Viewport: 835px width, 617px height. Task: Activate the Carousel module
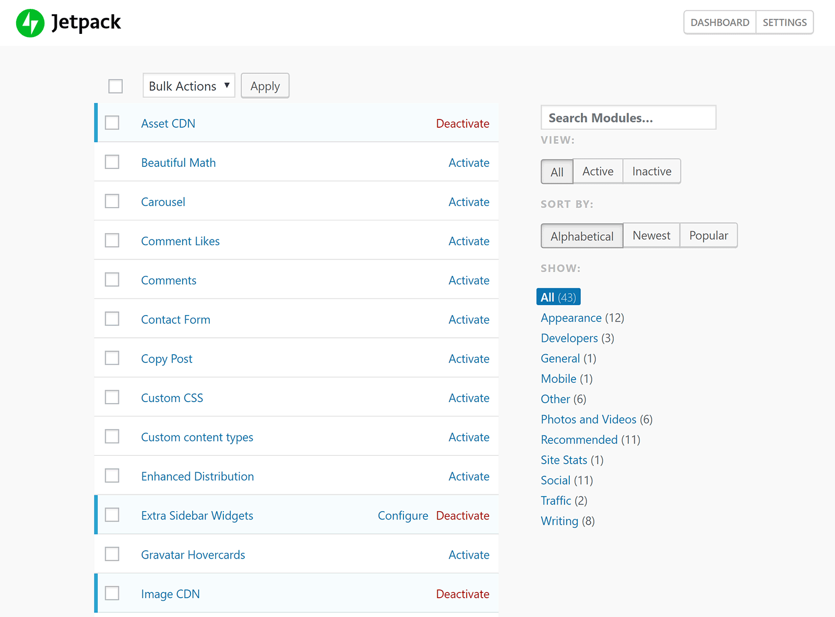469,202
